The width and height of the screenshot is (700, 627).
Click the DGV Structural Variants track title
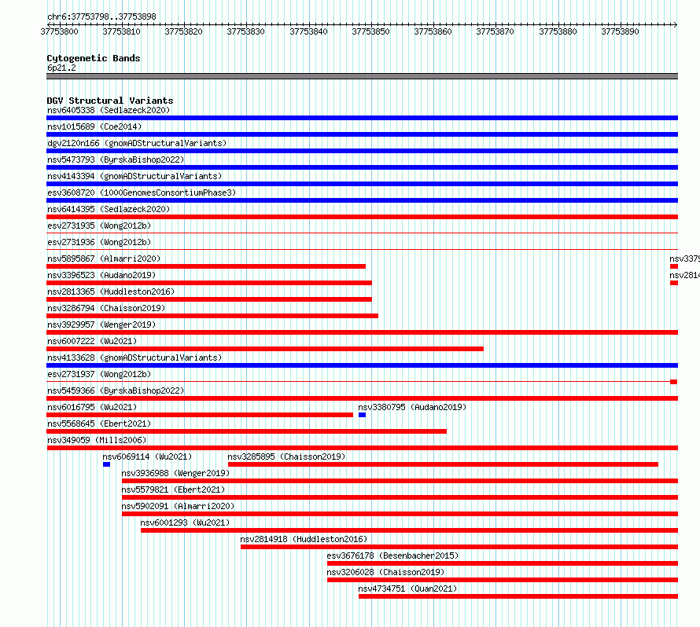(110, 101)
